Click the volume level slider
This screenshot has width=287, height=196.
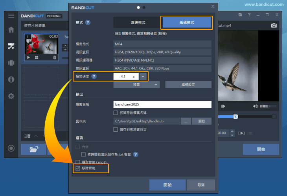(x=268, y=106)
